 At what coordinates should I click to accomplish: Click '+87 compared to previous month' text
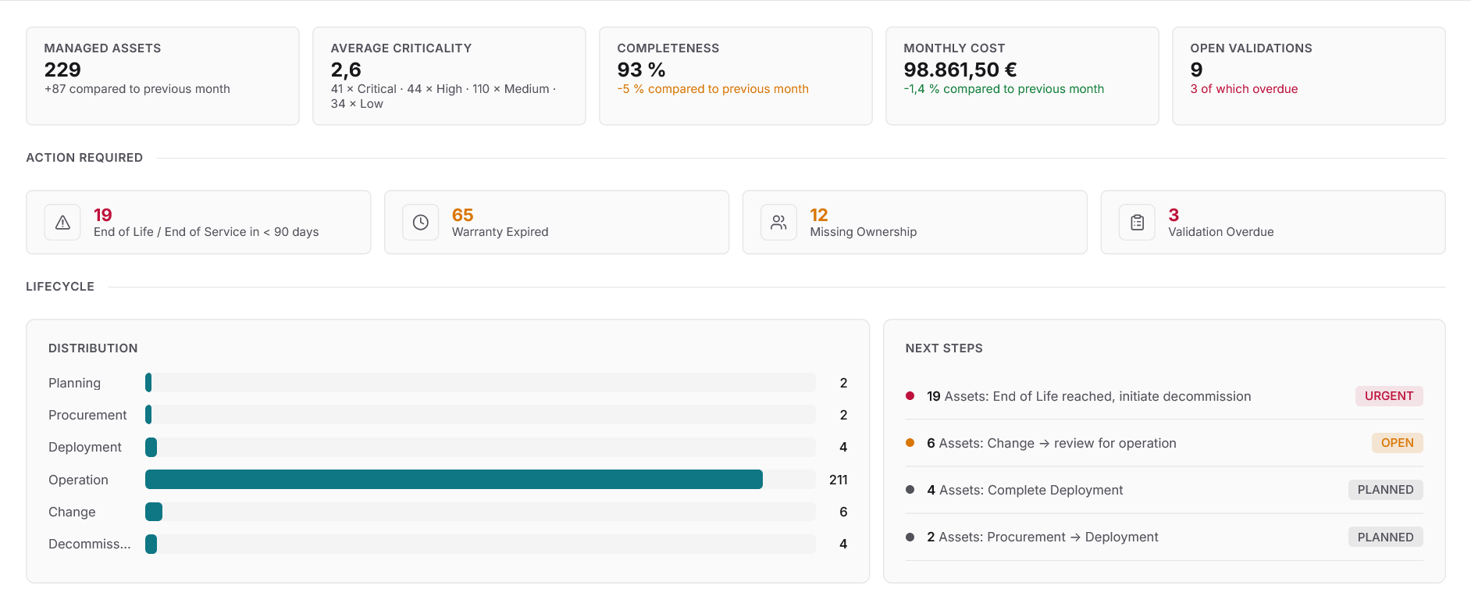pos(137,89)
